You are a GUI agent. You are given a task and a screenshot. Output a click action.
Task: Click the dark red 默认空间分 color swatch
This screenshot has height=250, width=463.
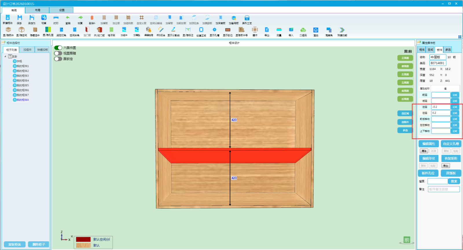click(83, 239)
